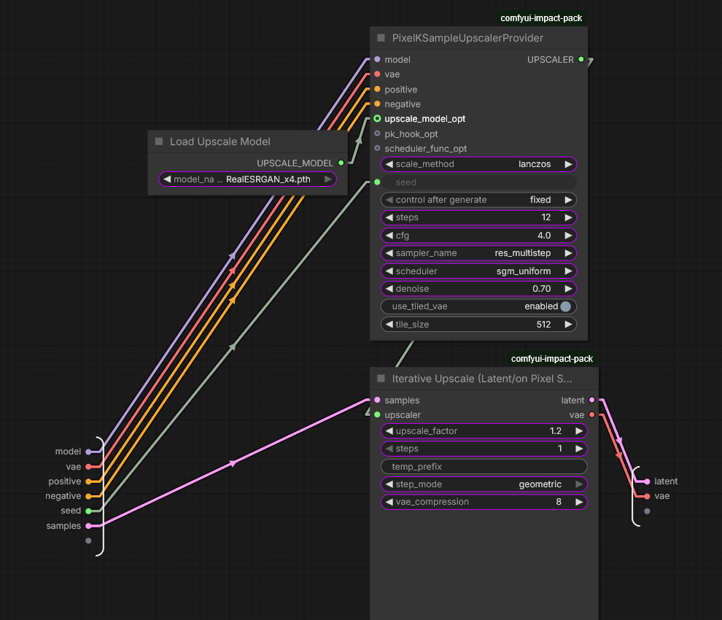
Task: Decrease the denoise value
Action: click(389, 289)
